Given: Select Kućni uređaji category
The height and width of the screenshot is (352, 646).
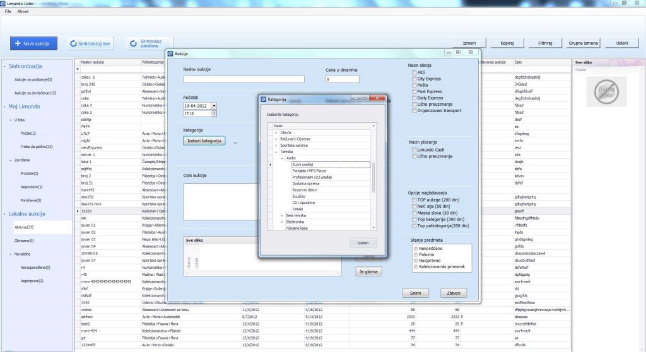Looking at the screenshot, I should pos(331,164).
